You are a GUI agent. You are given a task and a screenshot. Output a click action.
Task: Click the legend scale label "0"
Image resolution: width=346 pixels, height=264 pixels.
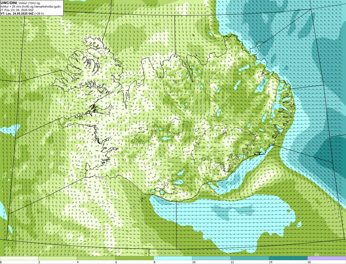[x=1, y=262]
